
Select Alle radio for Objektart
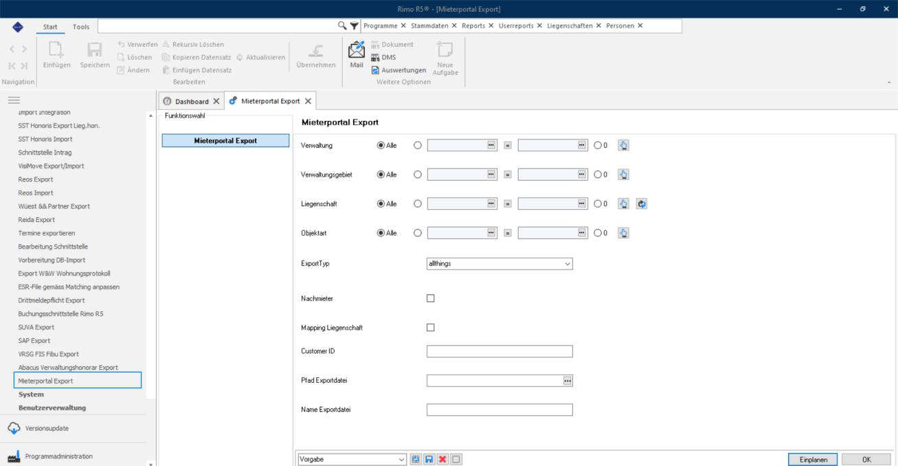tap(381, 233)
